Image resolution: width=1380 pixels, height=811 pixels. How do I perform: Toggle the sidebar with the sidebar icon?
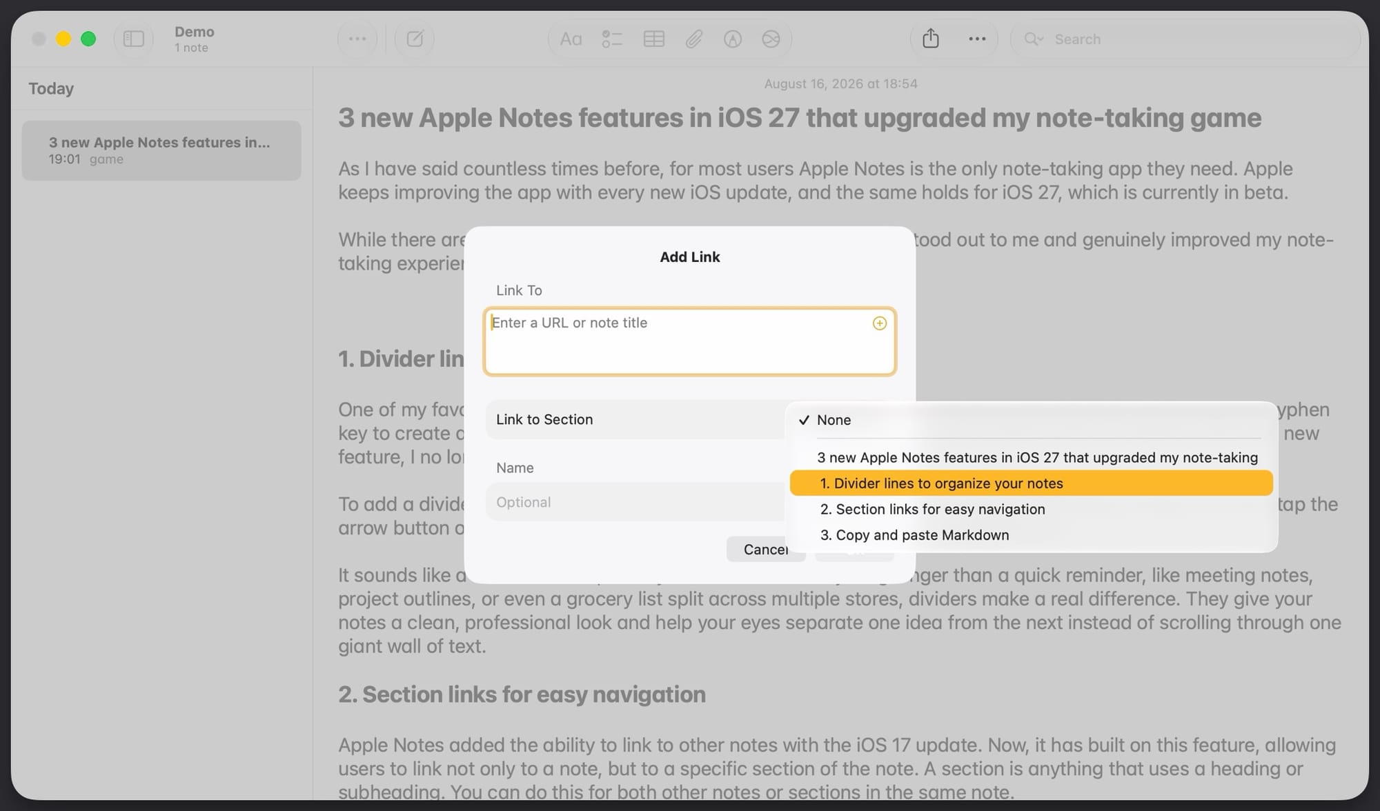pos(133,39)
